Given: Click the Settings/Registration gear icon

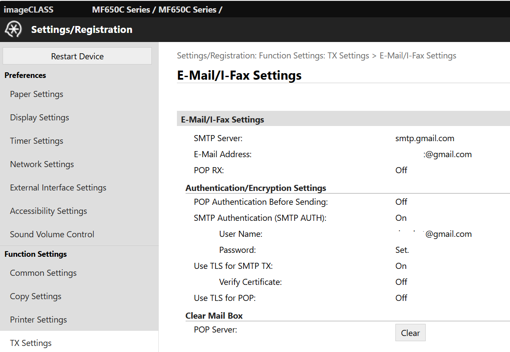Looking at the screenshot, I should [13, 29].
